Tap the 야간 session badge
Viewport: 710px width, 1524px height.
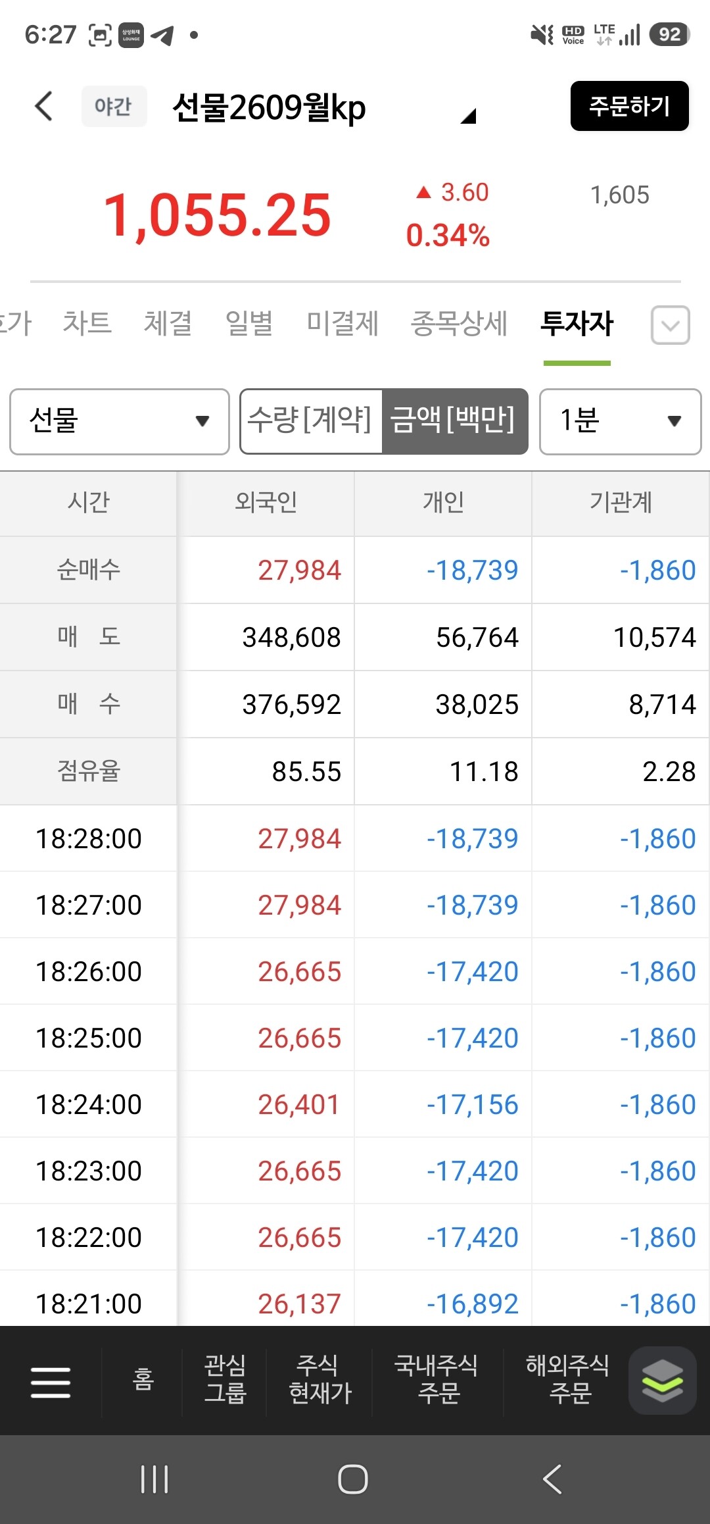pyautogui.click(x=114, y=106)
